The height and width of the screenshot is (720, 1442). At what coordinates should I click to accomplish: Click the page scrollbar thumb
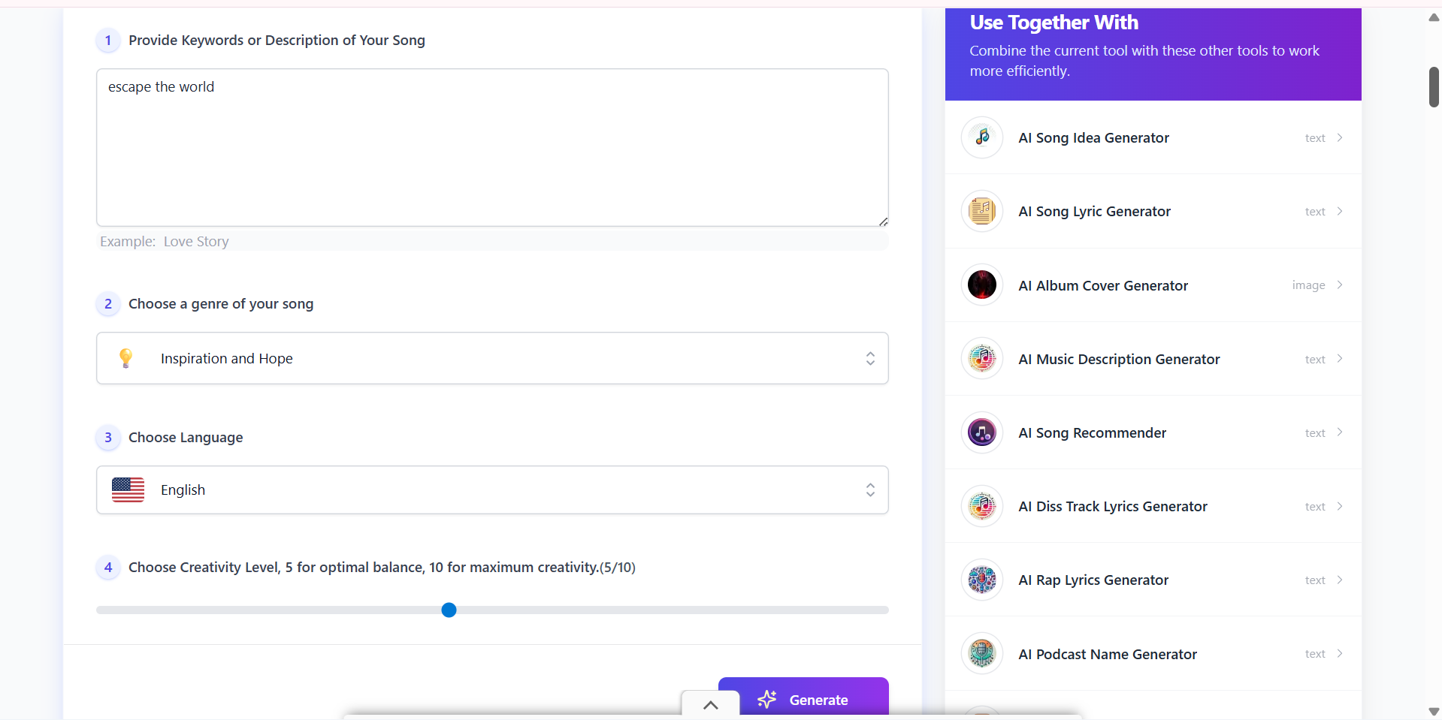click(1434, 87)
